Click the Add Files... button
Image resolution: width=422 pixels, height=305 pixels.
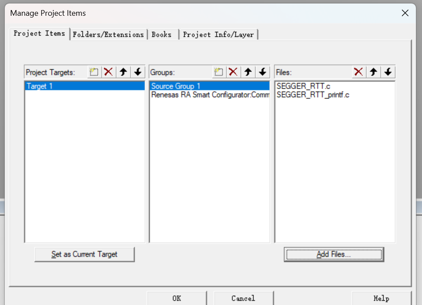(x=334, y=254)
